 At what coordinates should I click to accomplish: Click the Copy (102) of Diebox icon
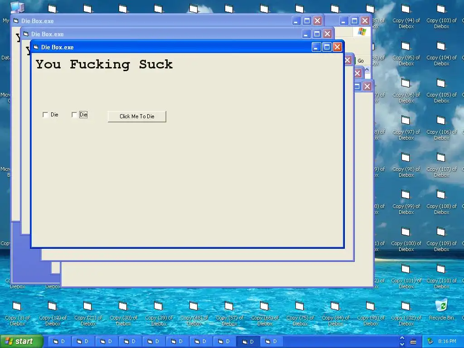click(x=406, y=314)
